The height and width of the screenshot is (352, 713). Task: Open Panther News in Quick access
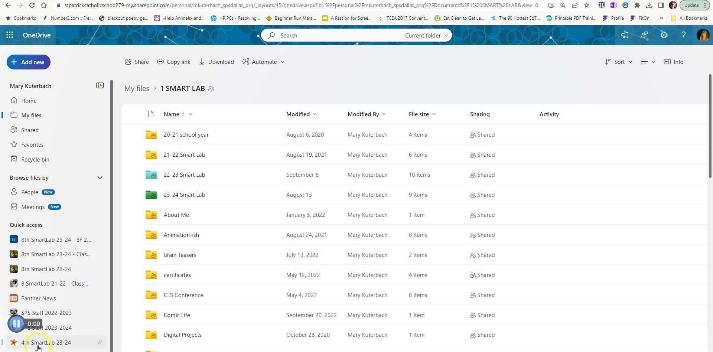click(39, 298)
